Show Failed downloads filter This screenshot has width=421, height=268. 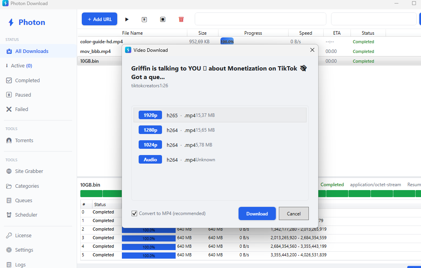38,109
